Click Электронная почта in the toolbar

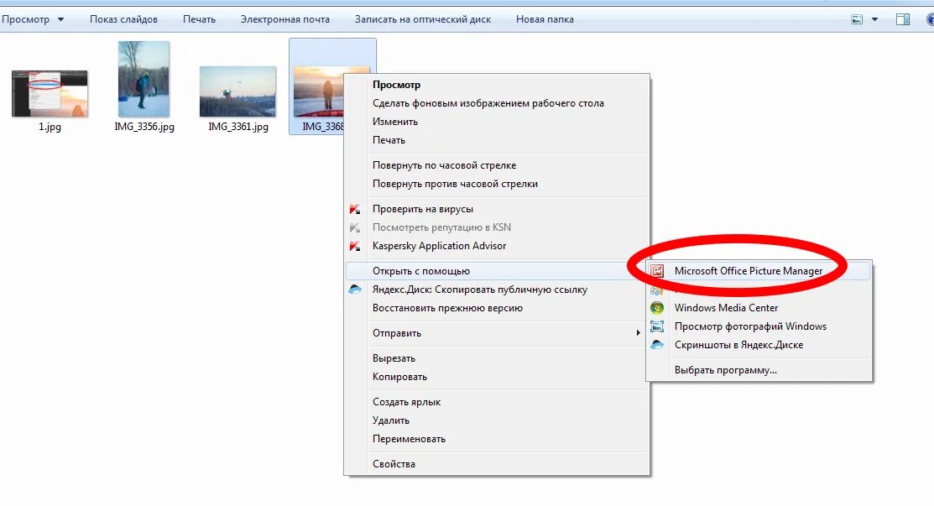[x=285, y=19]
